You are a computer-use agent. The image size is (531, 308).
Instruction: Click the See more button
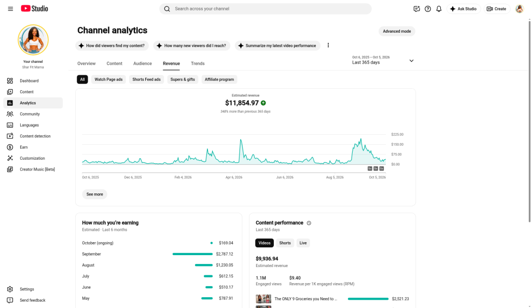coord(94,194)
